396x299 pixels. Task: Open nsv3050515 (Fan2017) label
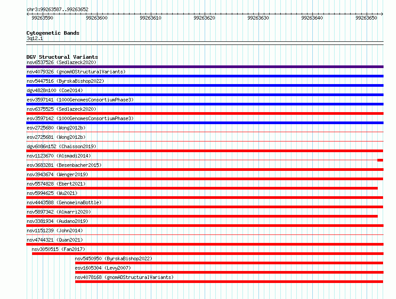point(58,249)
